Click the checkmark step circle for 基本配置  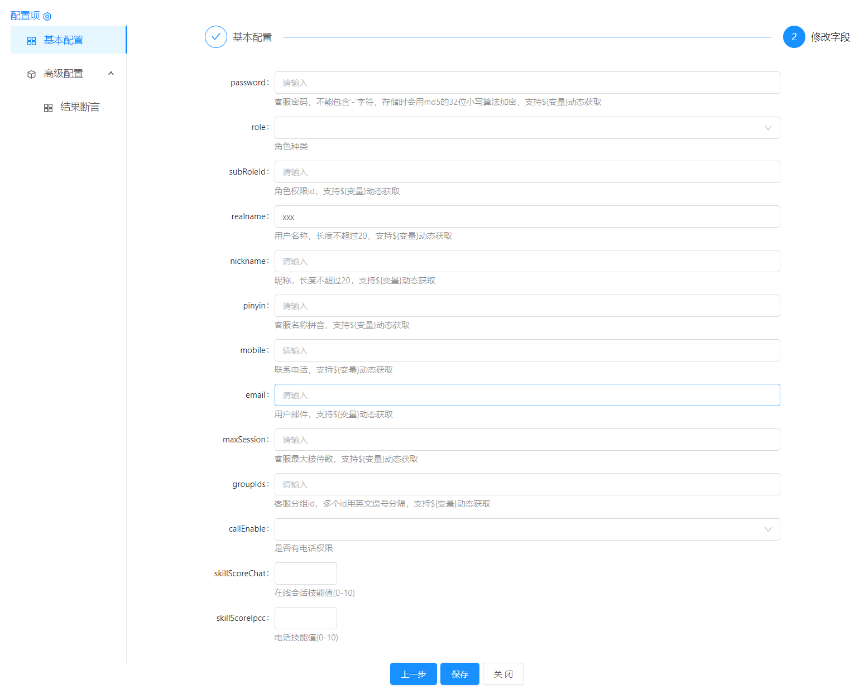(x=216, y=37)
